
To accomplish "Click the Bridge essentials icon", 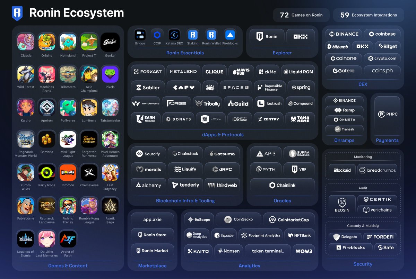I will click(x=140, y=35).
